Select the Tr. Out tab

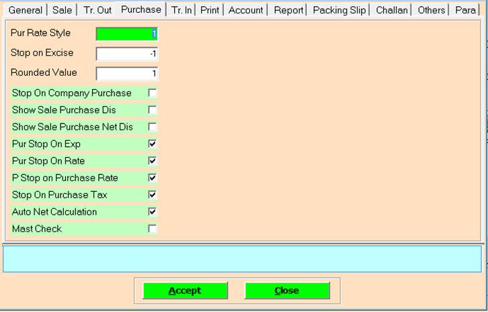(97, 10)
